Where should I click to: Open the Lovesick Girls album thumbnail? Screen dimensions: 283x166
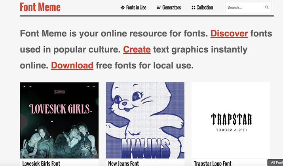click(x=59, y=120)
